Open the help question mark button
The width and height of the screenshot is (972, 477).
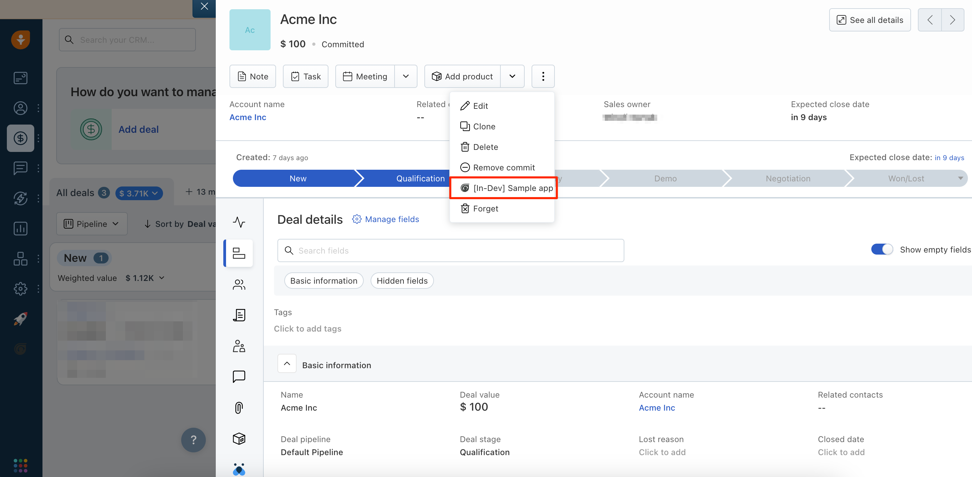pos(193,440)
